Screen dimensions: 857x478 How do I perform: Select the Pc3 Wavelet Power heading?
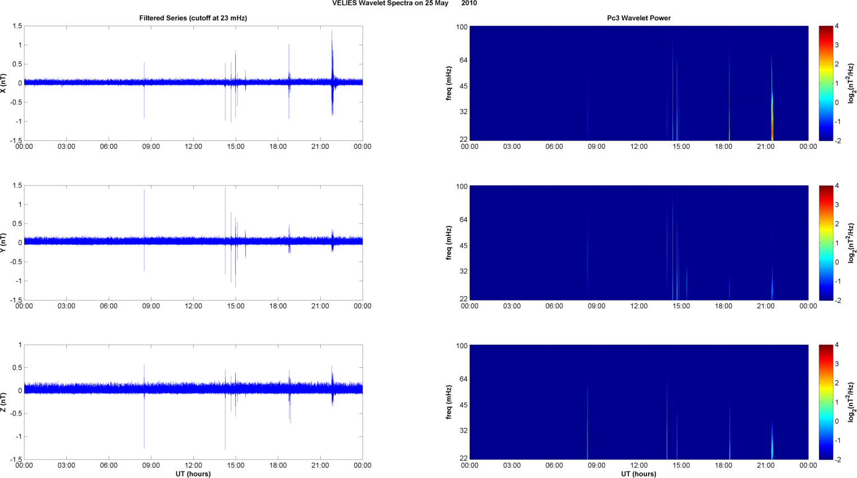tap(639, 18)
